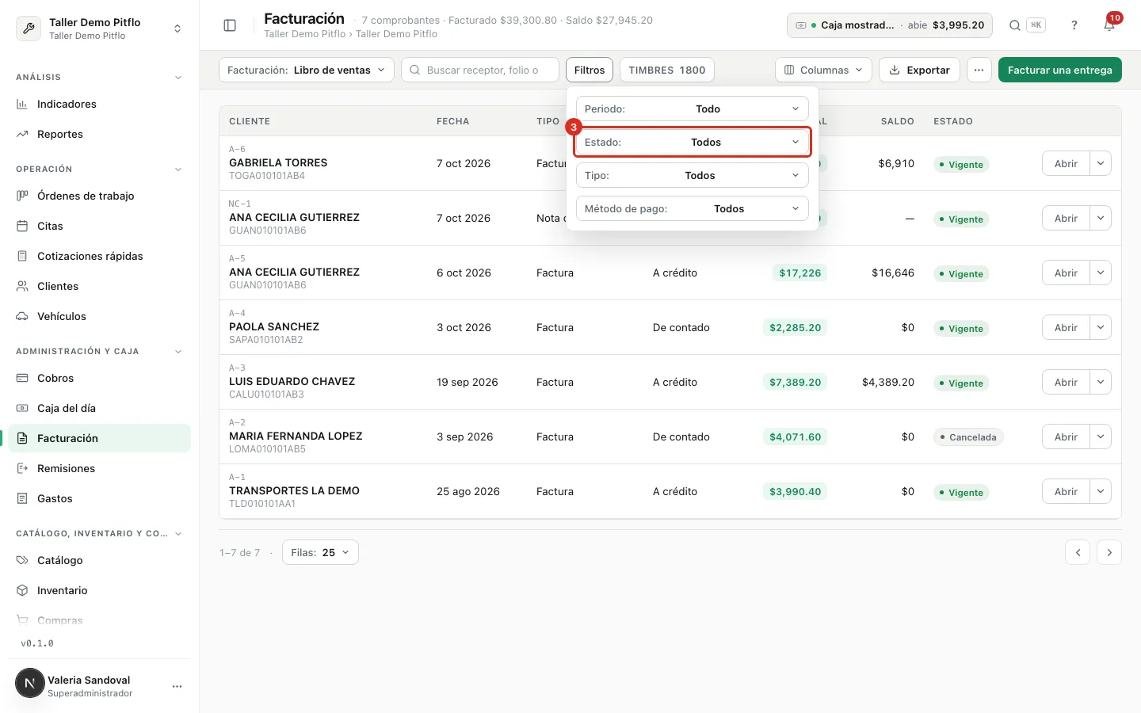Open the Columnas dropdown
Screen dimensions: 1141x713
coord(823,70)
